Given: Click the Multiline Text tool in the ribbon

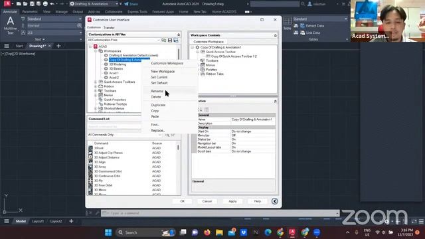Looking at the screenshot, I should (x=11, y=25).
